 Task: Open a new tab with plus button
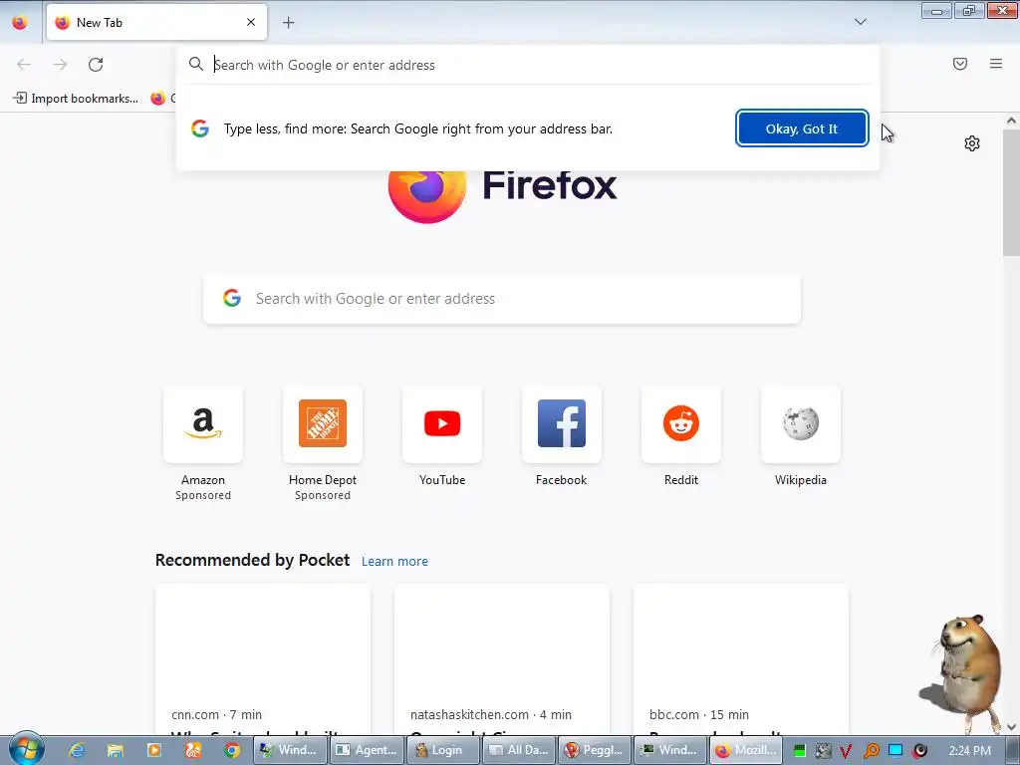click(x=288, y=23)
